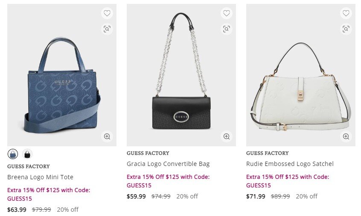Click visual search icon on Breena tote
The width and height of the screenshot is (361, 216).
(x=107, y=29)
